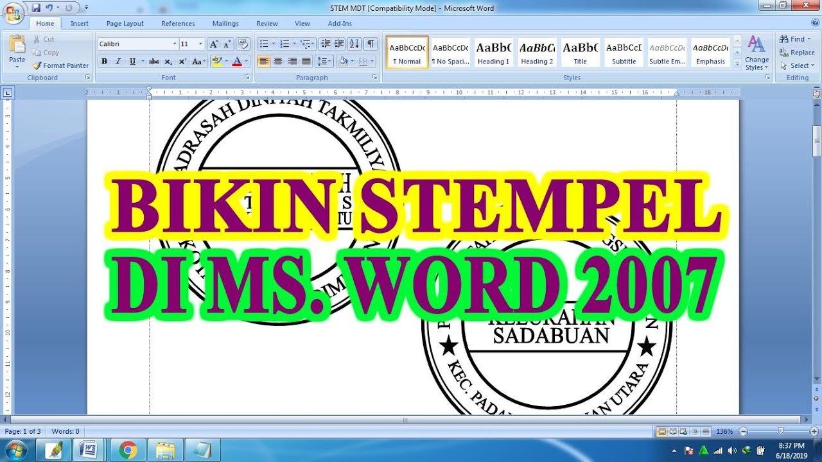Click the Select button in Editing group
The height and width of the screenshot is (462, 822).
point(797,65)
